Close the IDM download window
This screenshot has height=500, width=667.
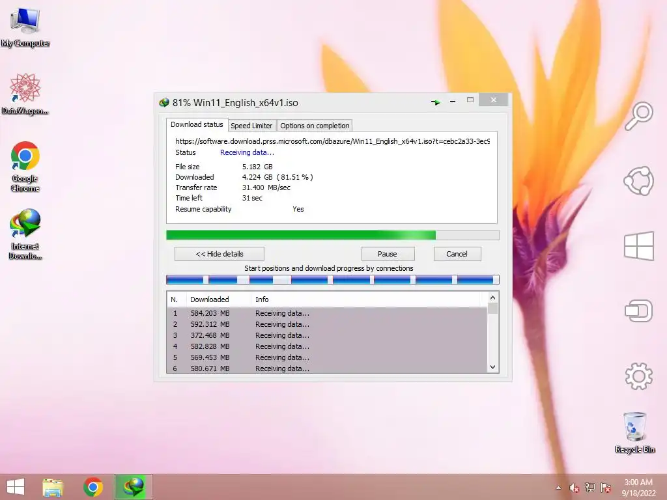point(494,100)
